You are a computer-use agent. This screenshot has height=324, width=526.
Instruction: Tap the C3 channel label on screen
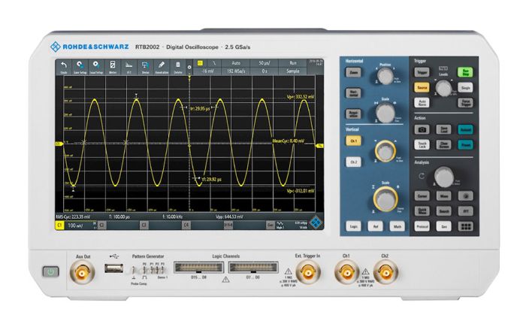tap(144, 226)
